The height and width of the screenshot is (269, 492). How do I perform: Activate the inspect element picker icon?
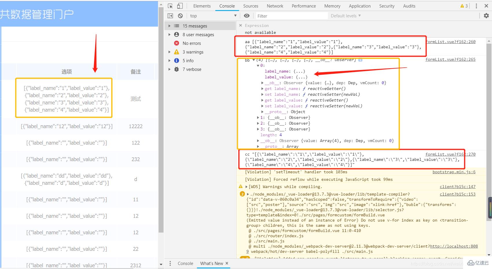pos(170,6)
